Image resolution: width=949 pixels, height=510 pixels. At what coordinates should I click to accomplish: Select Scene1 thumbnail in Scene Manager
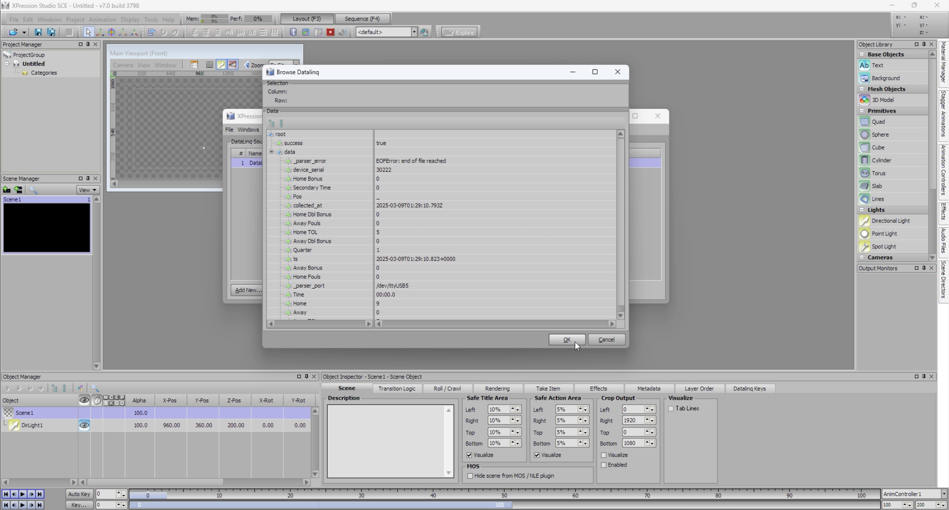47,228
